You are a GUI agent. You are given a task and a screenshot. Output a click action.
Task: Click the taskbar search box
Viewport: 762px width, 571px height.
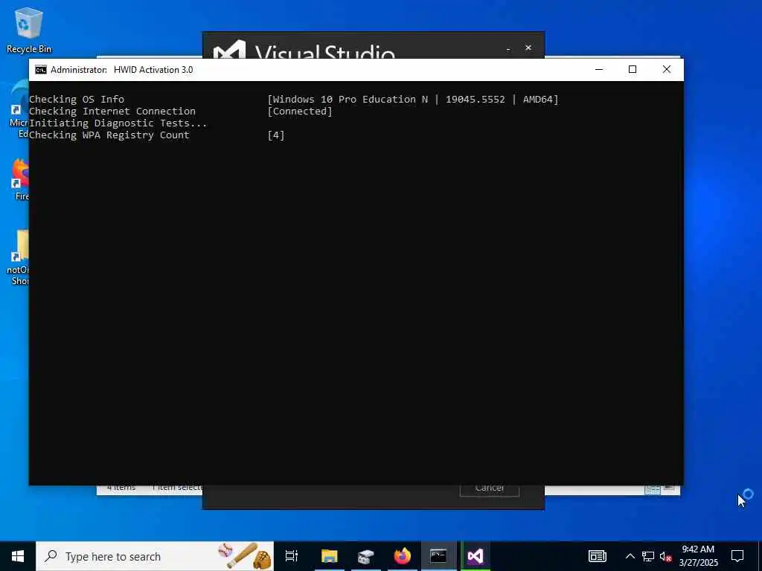(x=155, y=556)
